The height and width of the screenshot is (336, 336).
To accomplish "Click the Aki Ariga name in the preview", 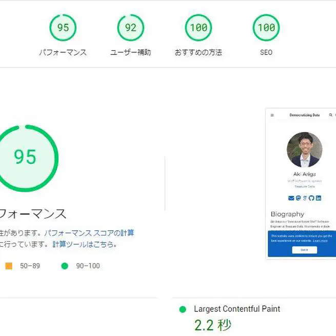I will coord(304,174).
